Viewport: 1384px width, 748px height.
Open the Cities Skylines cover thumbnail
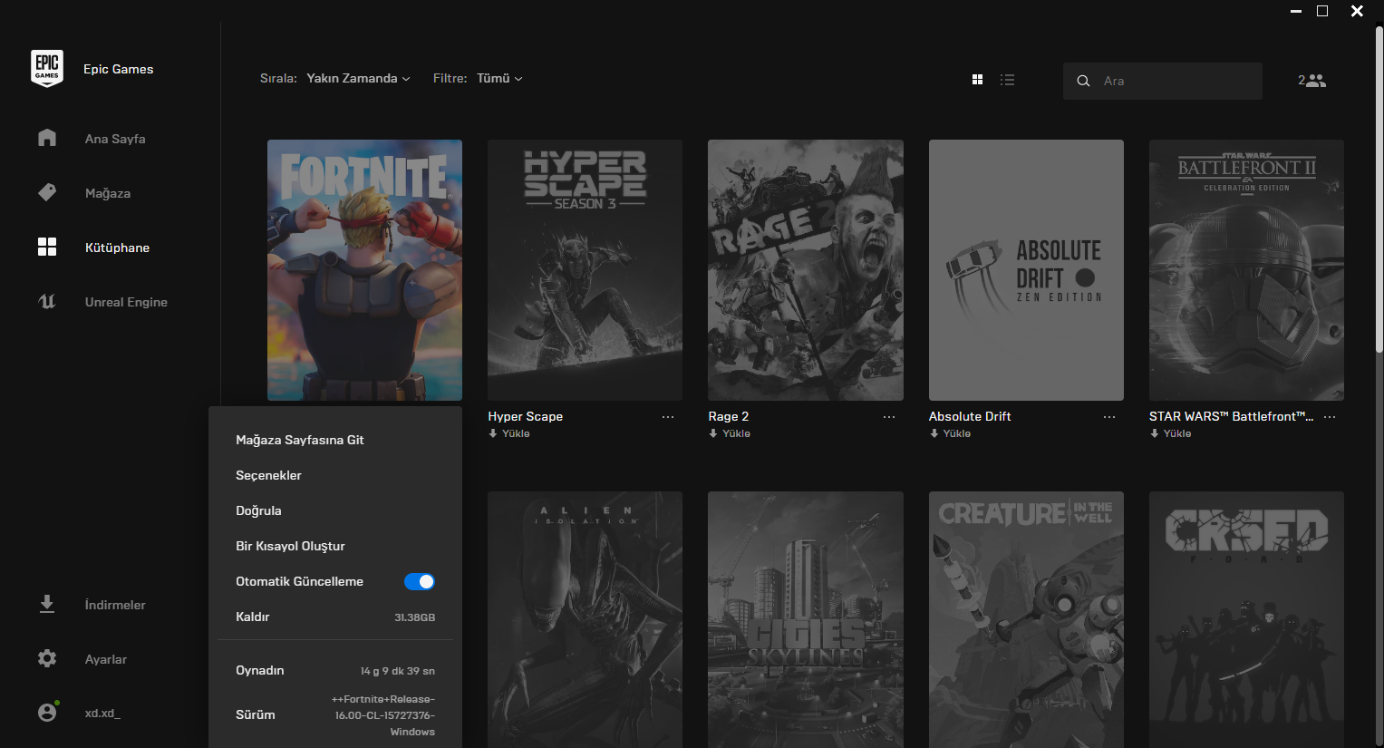coord(806,619)
